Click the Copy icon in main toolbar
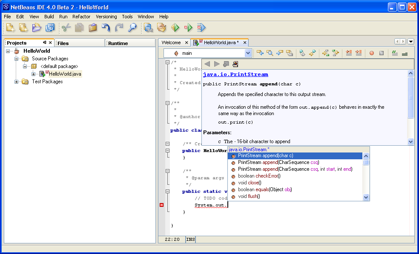The height and width of the screenshot is (254, 419). point(79,28)
